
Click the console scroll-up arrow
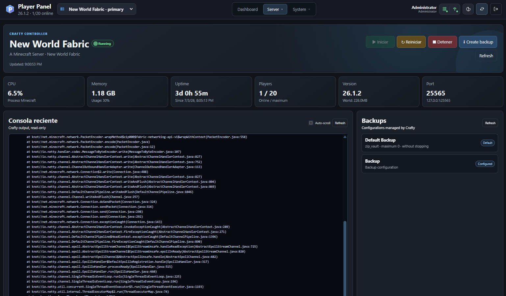[x=345, y=137]
